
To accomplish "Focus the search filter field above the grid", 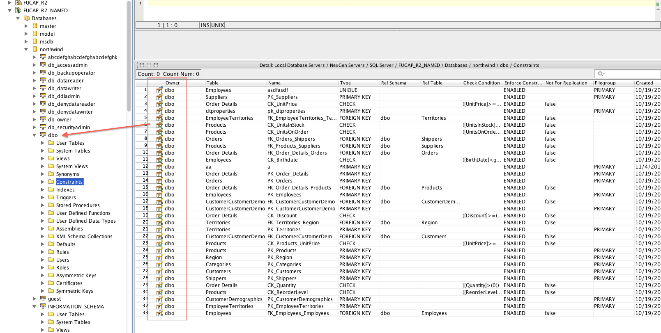I will [627, 74].
